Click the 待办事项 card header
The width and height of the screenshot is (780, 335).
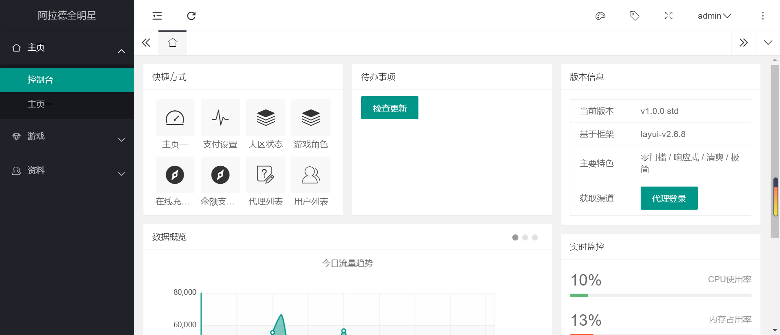452,77
